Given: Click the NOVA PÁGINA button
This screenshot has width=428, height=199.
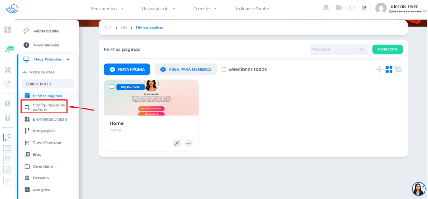Looking at the screenshot, I should click(127, 69).
